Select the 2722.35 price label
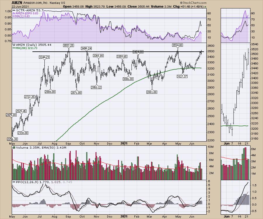263x219 pixels. coord(29,97)
